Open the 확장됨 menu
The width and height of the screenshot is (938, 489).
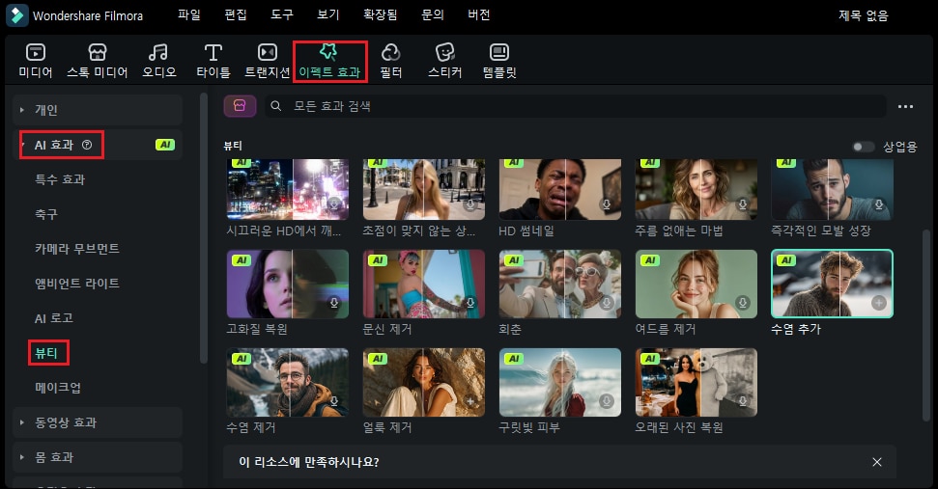(381, 14)
